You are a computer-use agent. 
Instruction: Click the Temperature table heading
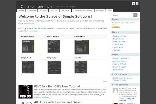[x=52, y=58]
